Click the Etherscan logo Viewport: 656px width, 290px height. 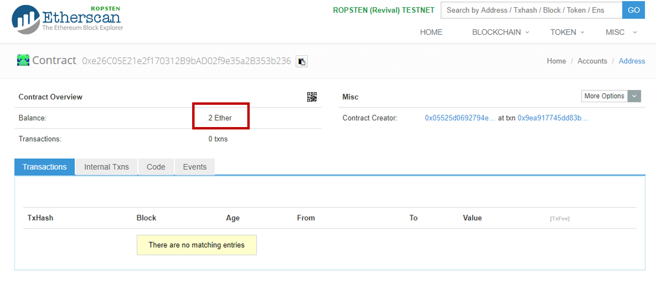tap(68, 19)
